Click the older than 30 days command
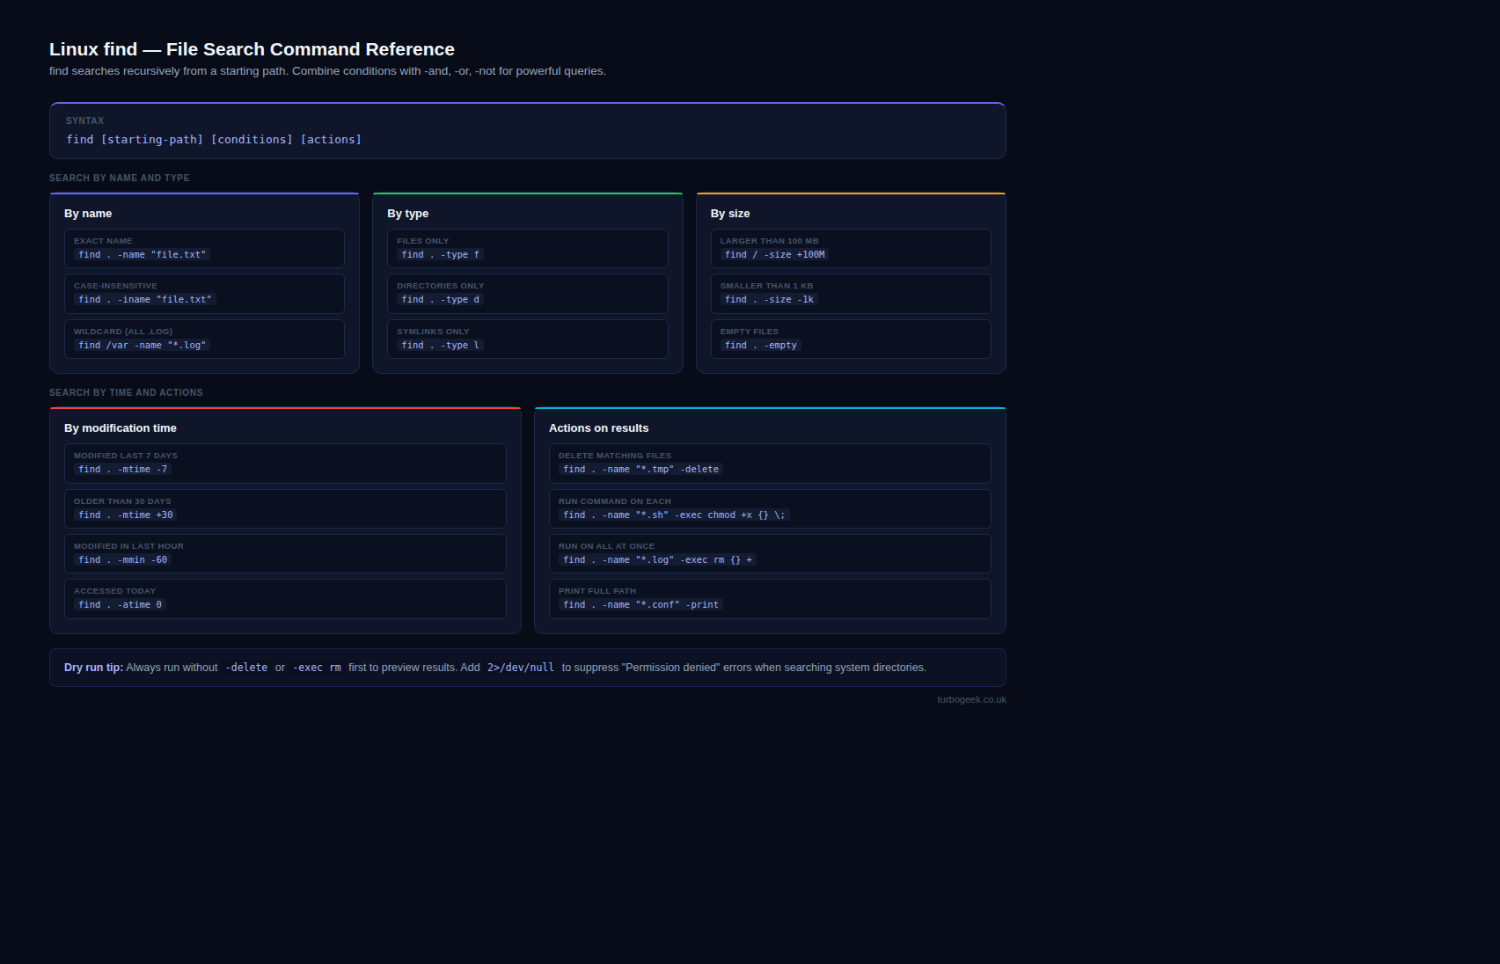Viewport: 1500px width, 964px height. pyautogui.click(x=126, y=515)
